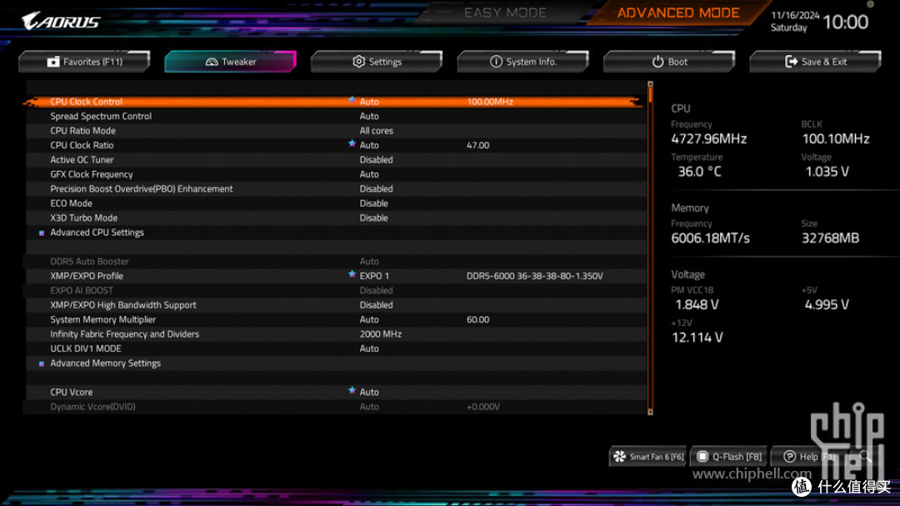Select the Spread Spectrum Control label
This screenshot has width=900, height=506.
coord(101,116)
